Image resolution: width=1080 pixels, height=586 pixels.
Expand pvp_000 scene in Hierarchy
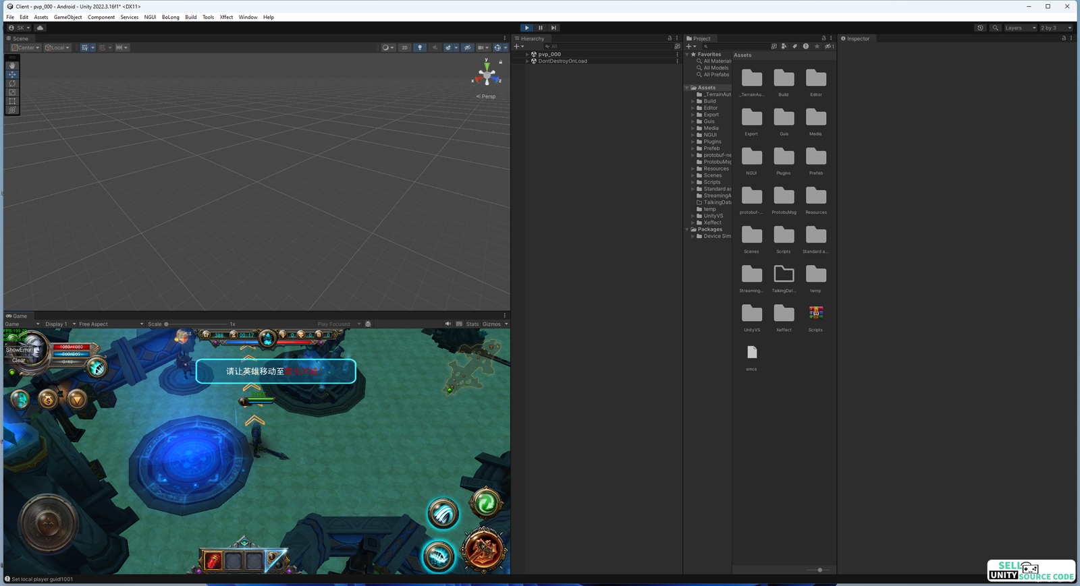coord(527,54)
